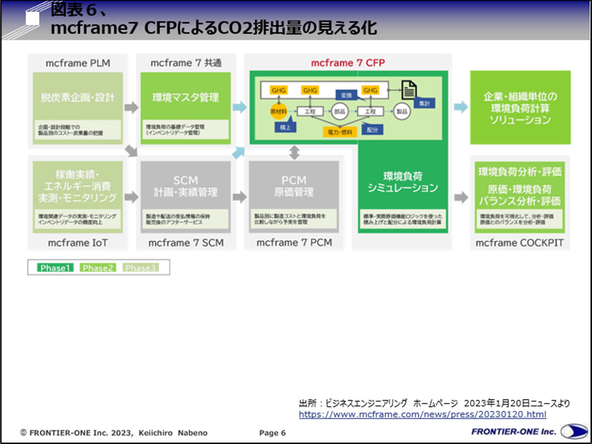Click the 企画・設計段階での description text
The width and height of the screenshot is (592, 444).
(70, 130)
